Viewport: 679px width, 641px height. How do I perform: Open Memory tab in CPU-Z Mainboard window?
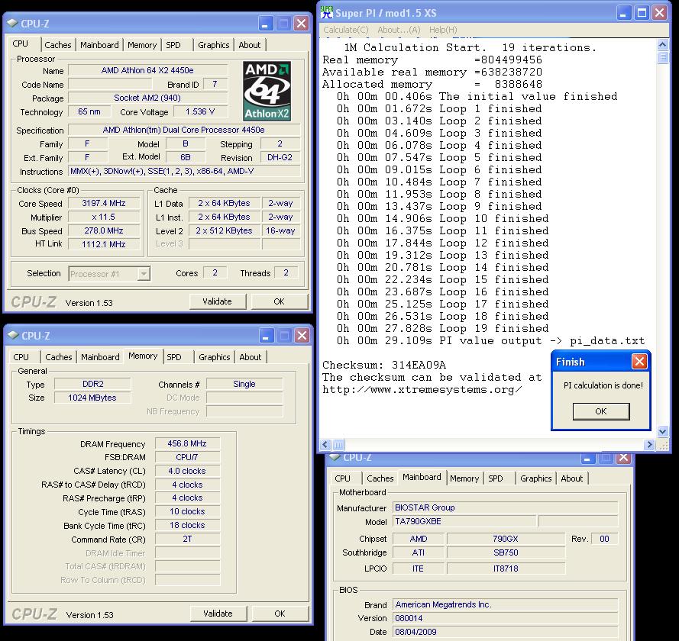tap(464, 478)
